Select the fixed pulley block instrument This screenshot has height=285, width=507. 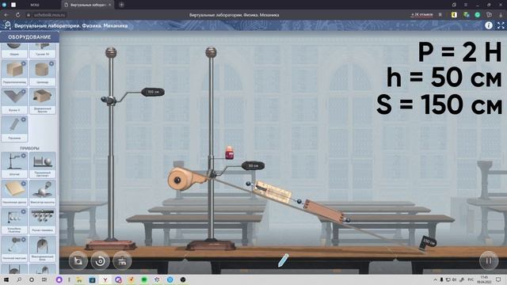pos(42,249)
